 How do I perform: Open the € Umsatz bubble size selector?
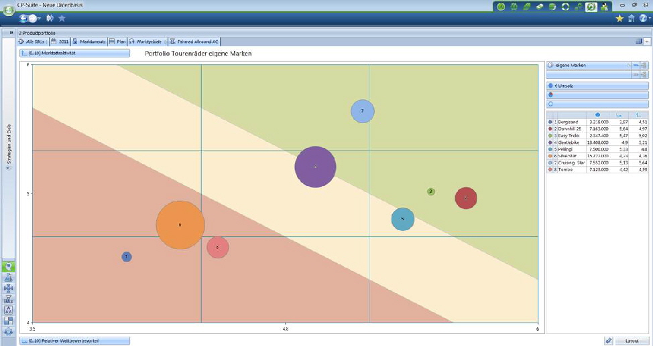point(597,86)
